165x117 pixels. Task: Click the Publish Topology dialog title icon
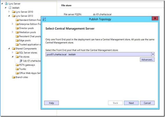44,19
